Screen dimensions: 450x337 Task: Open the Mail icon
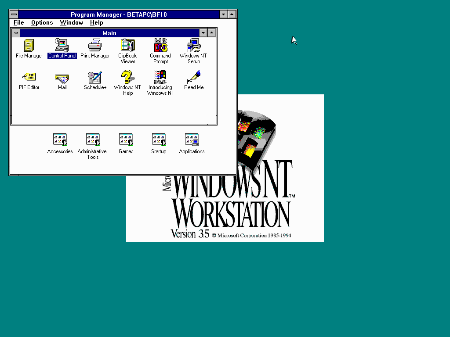pyautogui.click(x=62, y=77)
